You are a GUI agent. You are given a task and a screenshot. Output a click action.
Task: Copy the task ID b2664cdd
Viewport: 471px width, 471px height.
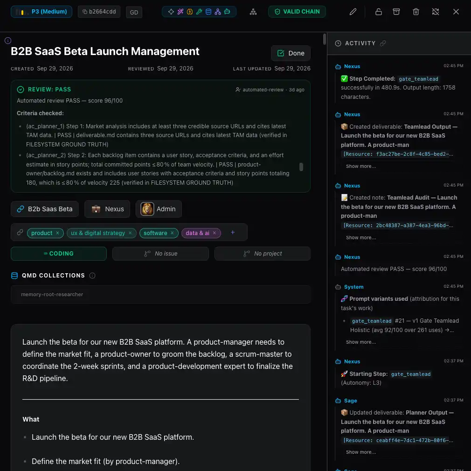click(x=99, y=12)
